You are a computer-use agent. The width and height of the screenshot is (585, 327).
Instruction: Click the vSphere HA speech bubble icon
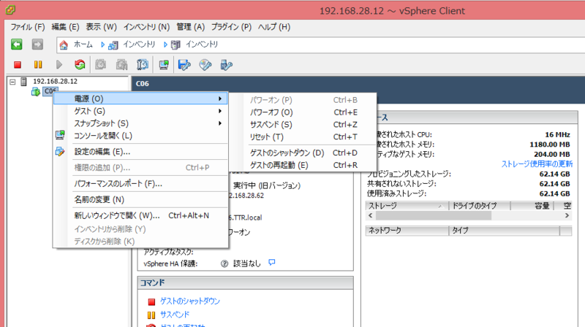pyautogui.click(x=271, y=263)
